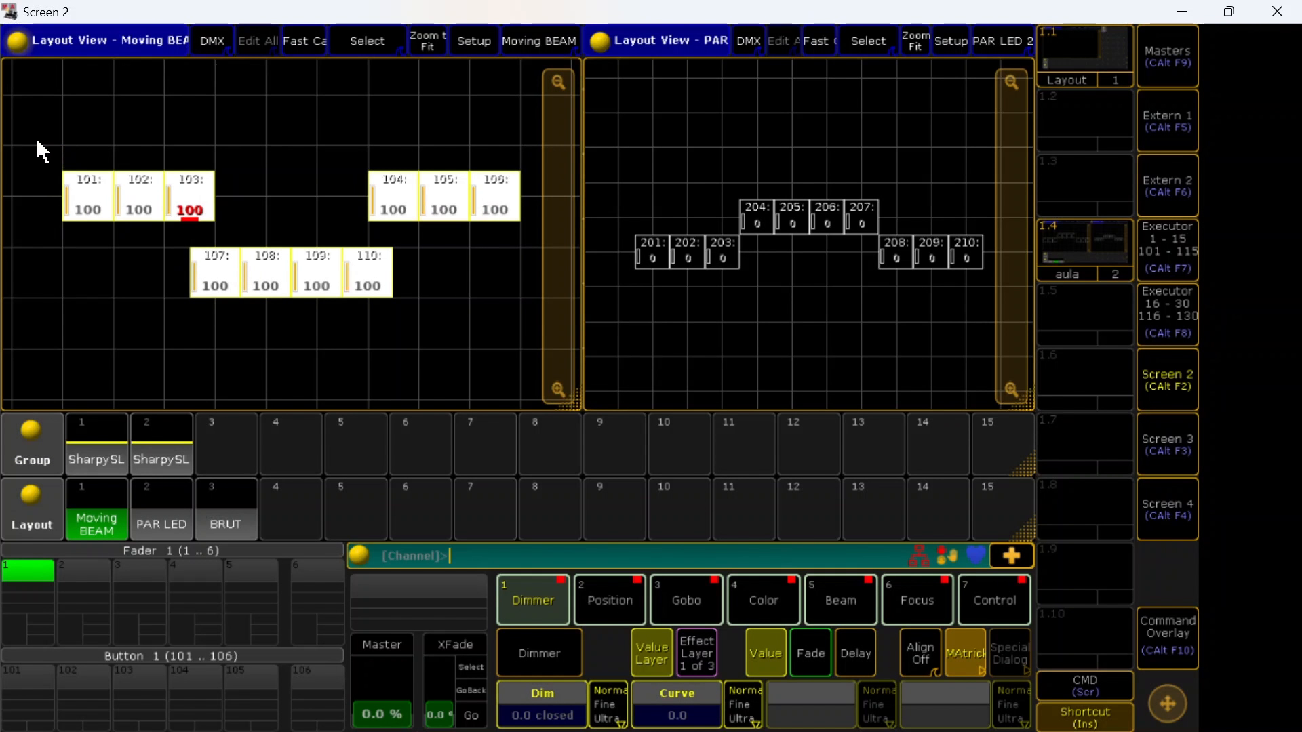Open the aula view thumbnail 1.4

pyautogui.click(x=1085, y=250)
